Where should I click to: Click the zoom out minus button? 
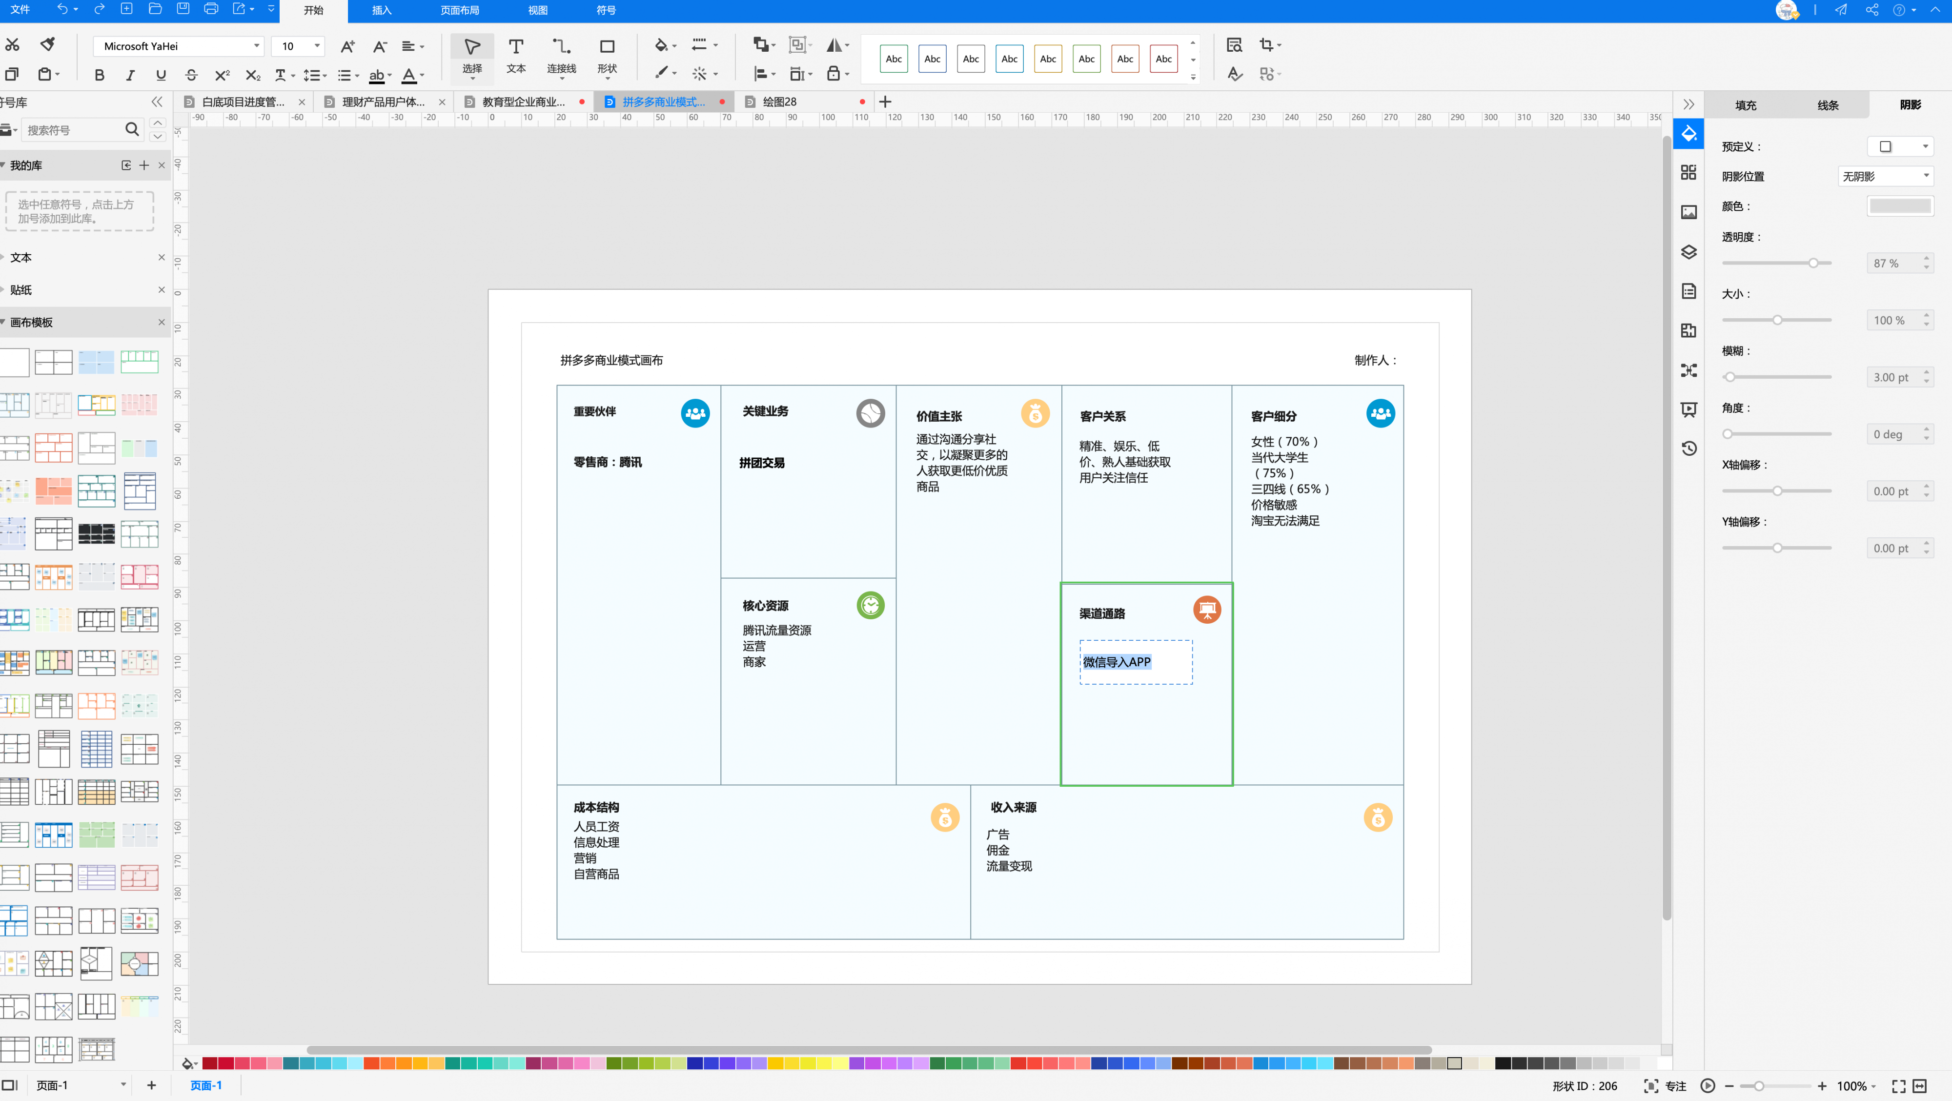[x=1729, y=1086]
